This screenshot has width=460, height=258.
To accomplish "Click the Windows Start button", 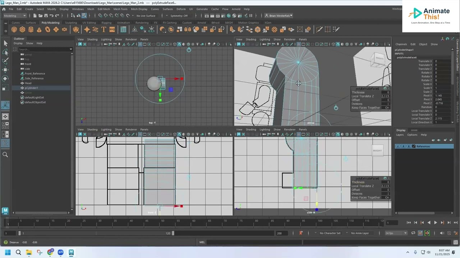I will click(x=8, y=252).
